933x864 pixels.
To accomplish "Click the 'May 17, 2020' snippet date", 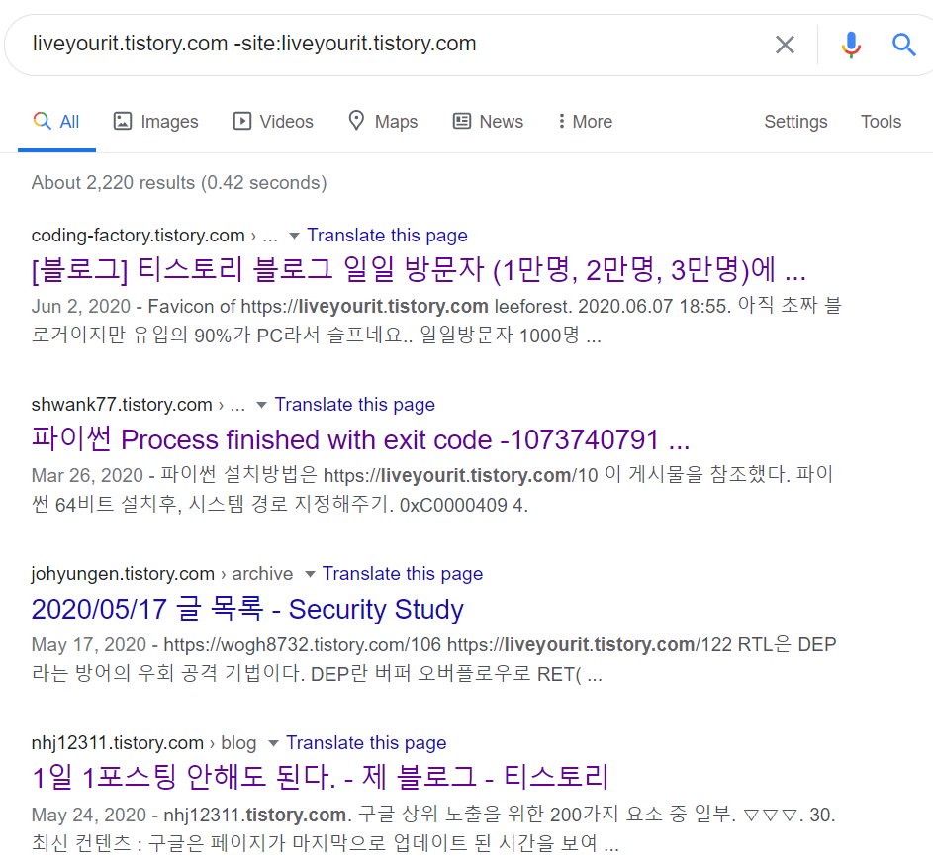I will pyautogui.click(x=89, y=644).
